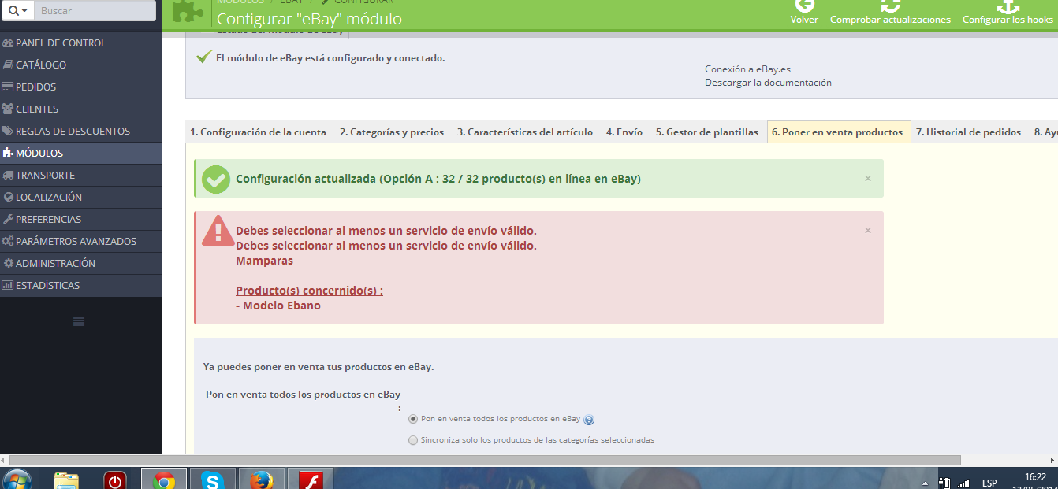Viewport: 1058px width, 489px height.
Task: Select Sincroniza solo categorías seleccionadas radio
Action: (413, 440)
